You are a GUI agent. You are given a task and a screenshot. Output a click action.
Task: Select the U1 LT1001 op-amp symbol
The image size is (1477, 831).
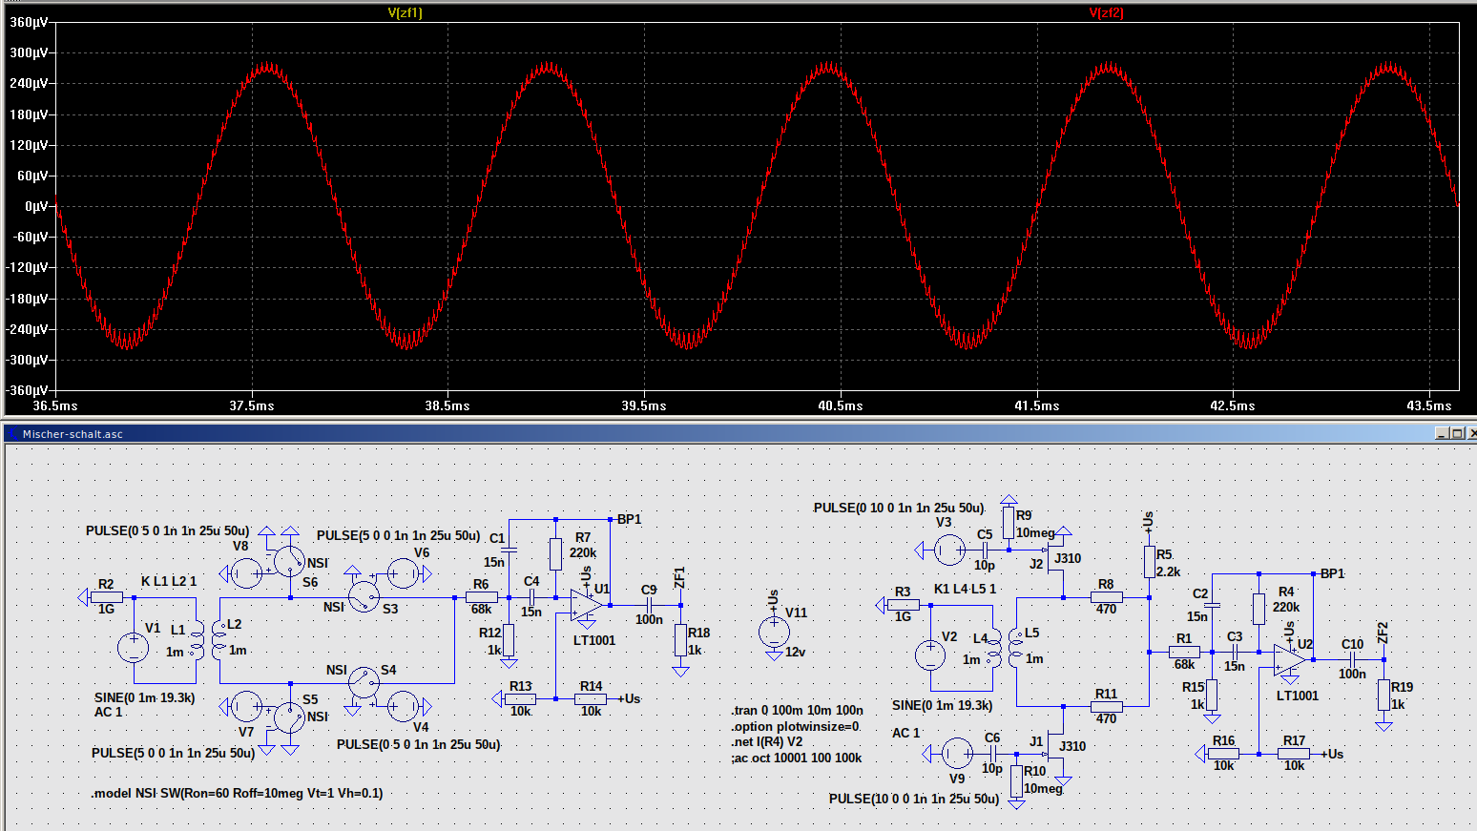click(586, 605)
